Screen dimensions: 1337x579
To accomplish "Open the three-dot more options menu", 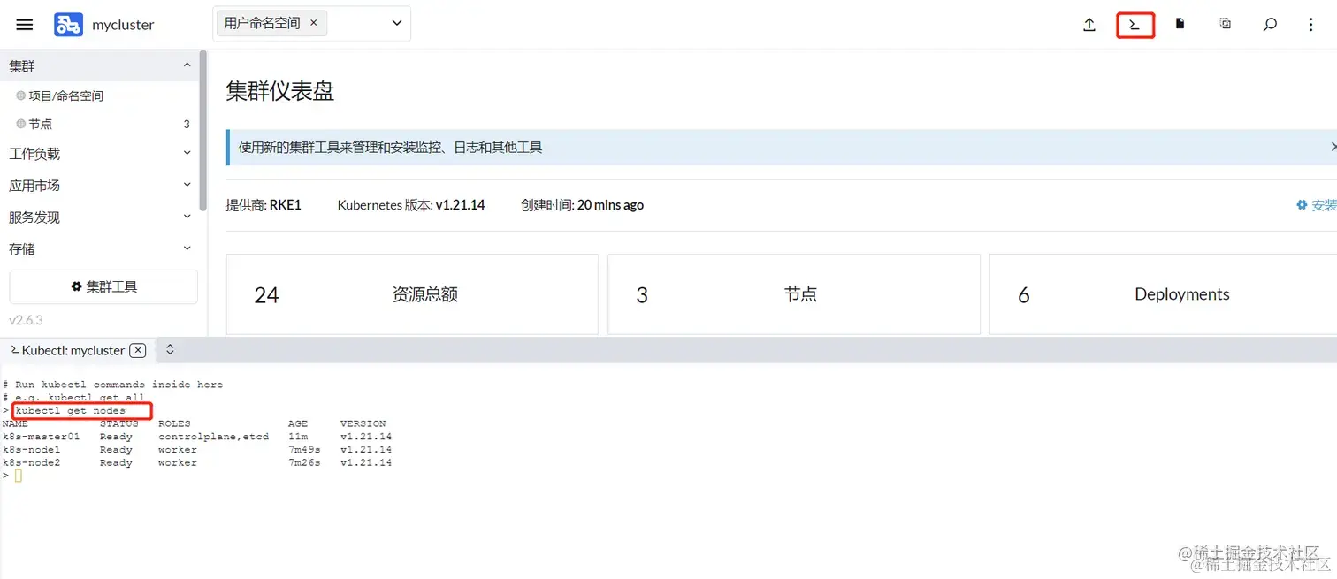I will 1311,25.
